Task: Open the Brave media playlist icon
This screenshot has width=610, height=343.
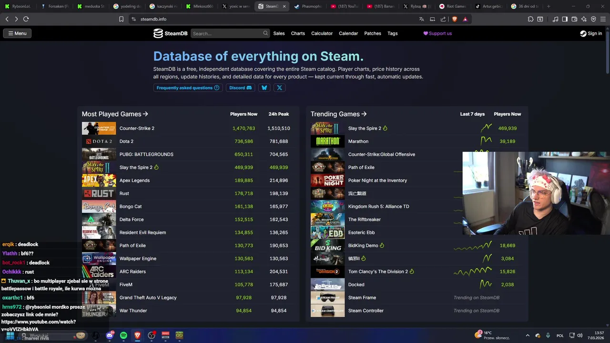Action: pyautogui.click(x=555, y=19)
